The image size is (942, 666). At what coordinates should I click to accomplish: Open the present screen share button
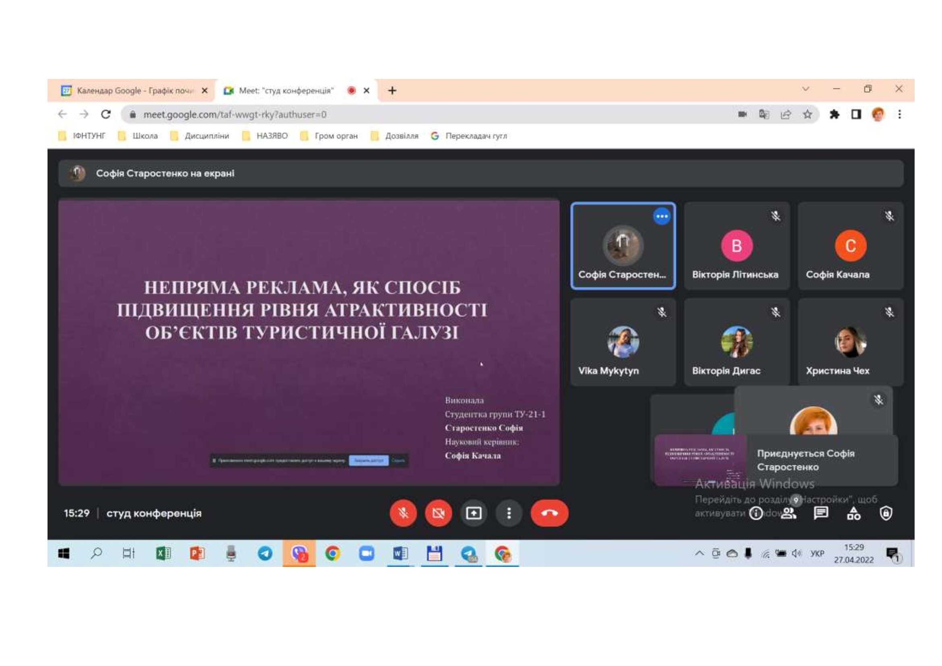click(x=474, y=513)
